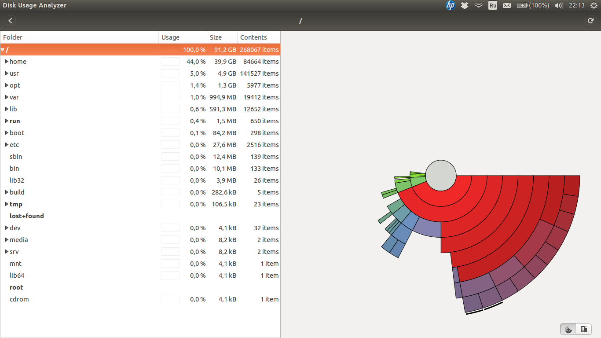601x338 pixels.
Task: Expand the boot folder
Action: coord(7,133)
